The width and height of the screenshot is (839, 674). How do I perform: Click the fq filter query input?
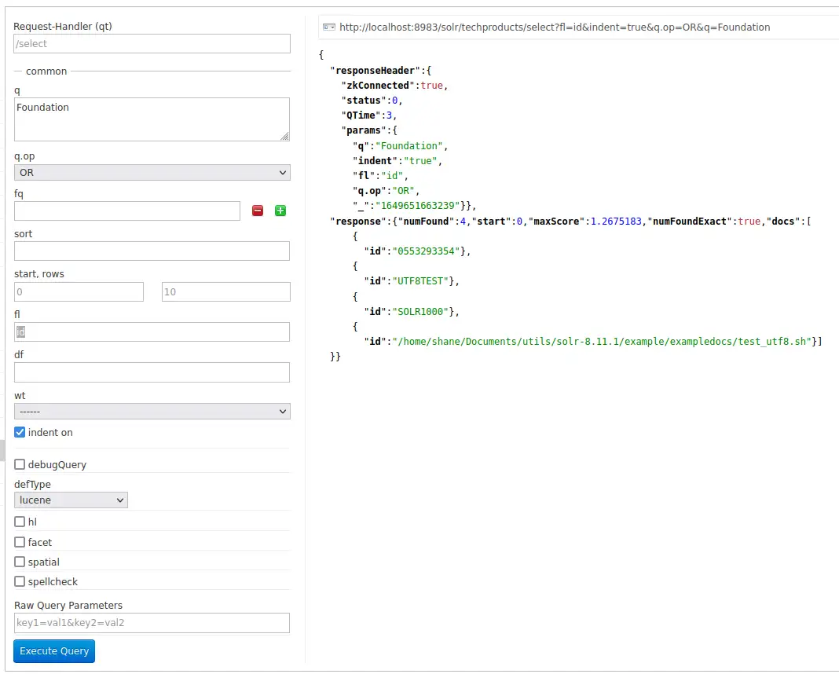126,211
